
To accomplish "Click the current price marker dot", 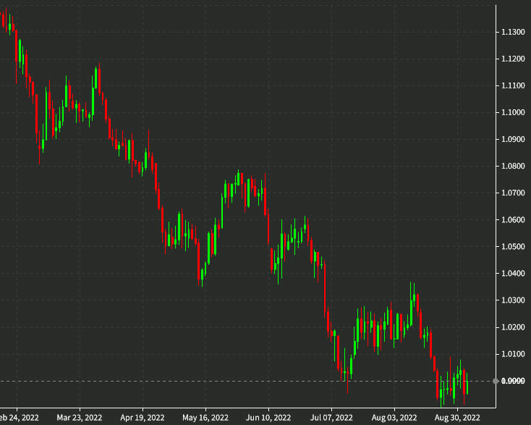I will [x=496, y=381].
